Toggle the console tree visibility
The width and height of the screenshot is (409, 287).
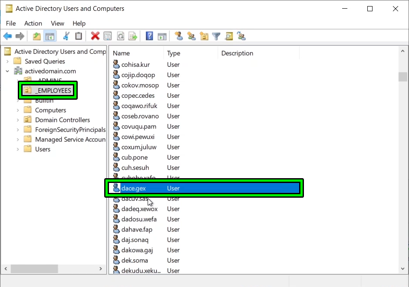point(50,36)
